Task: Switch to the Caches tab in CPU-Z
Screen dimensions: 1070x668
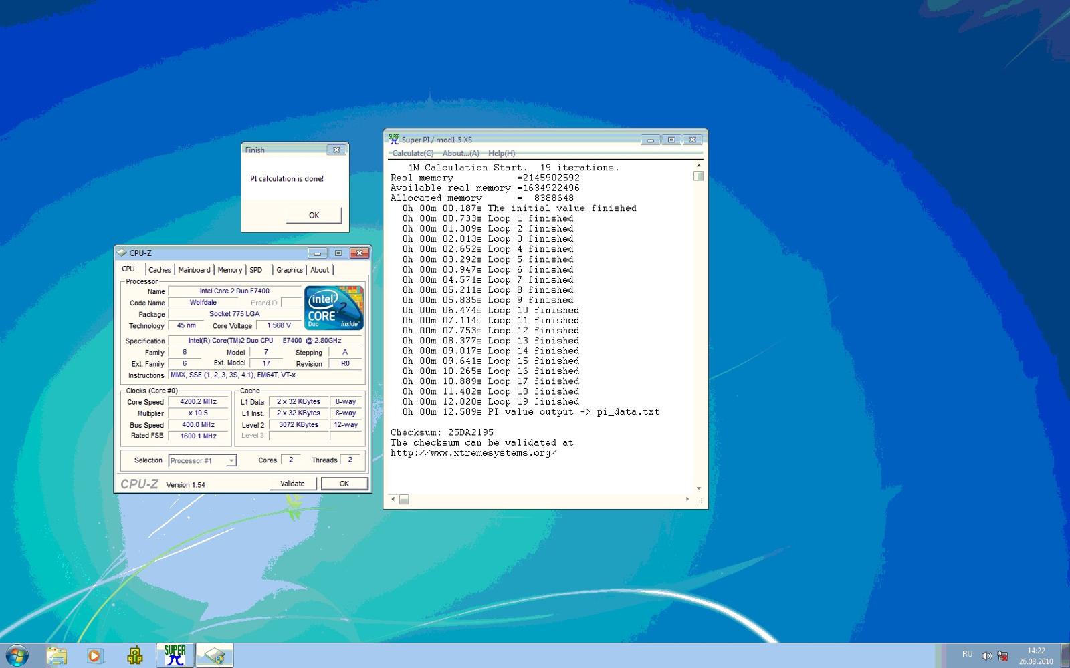Action: click(160, 270)
